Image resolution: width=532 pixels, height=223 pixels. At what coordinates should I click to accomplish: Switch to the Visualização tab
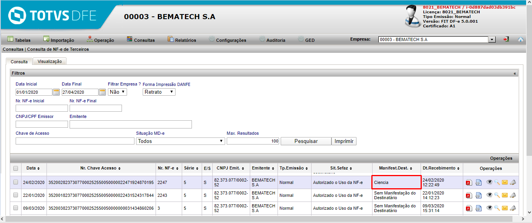coord(50,61)
